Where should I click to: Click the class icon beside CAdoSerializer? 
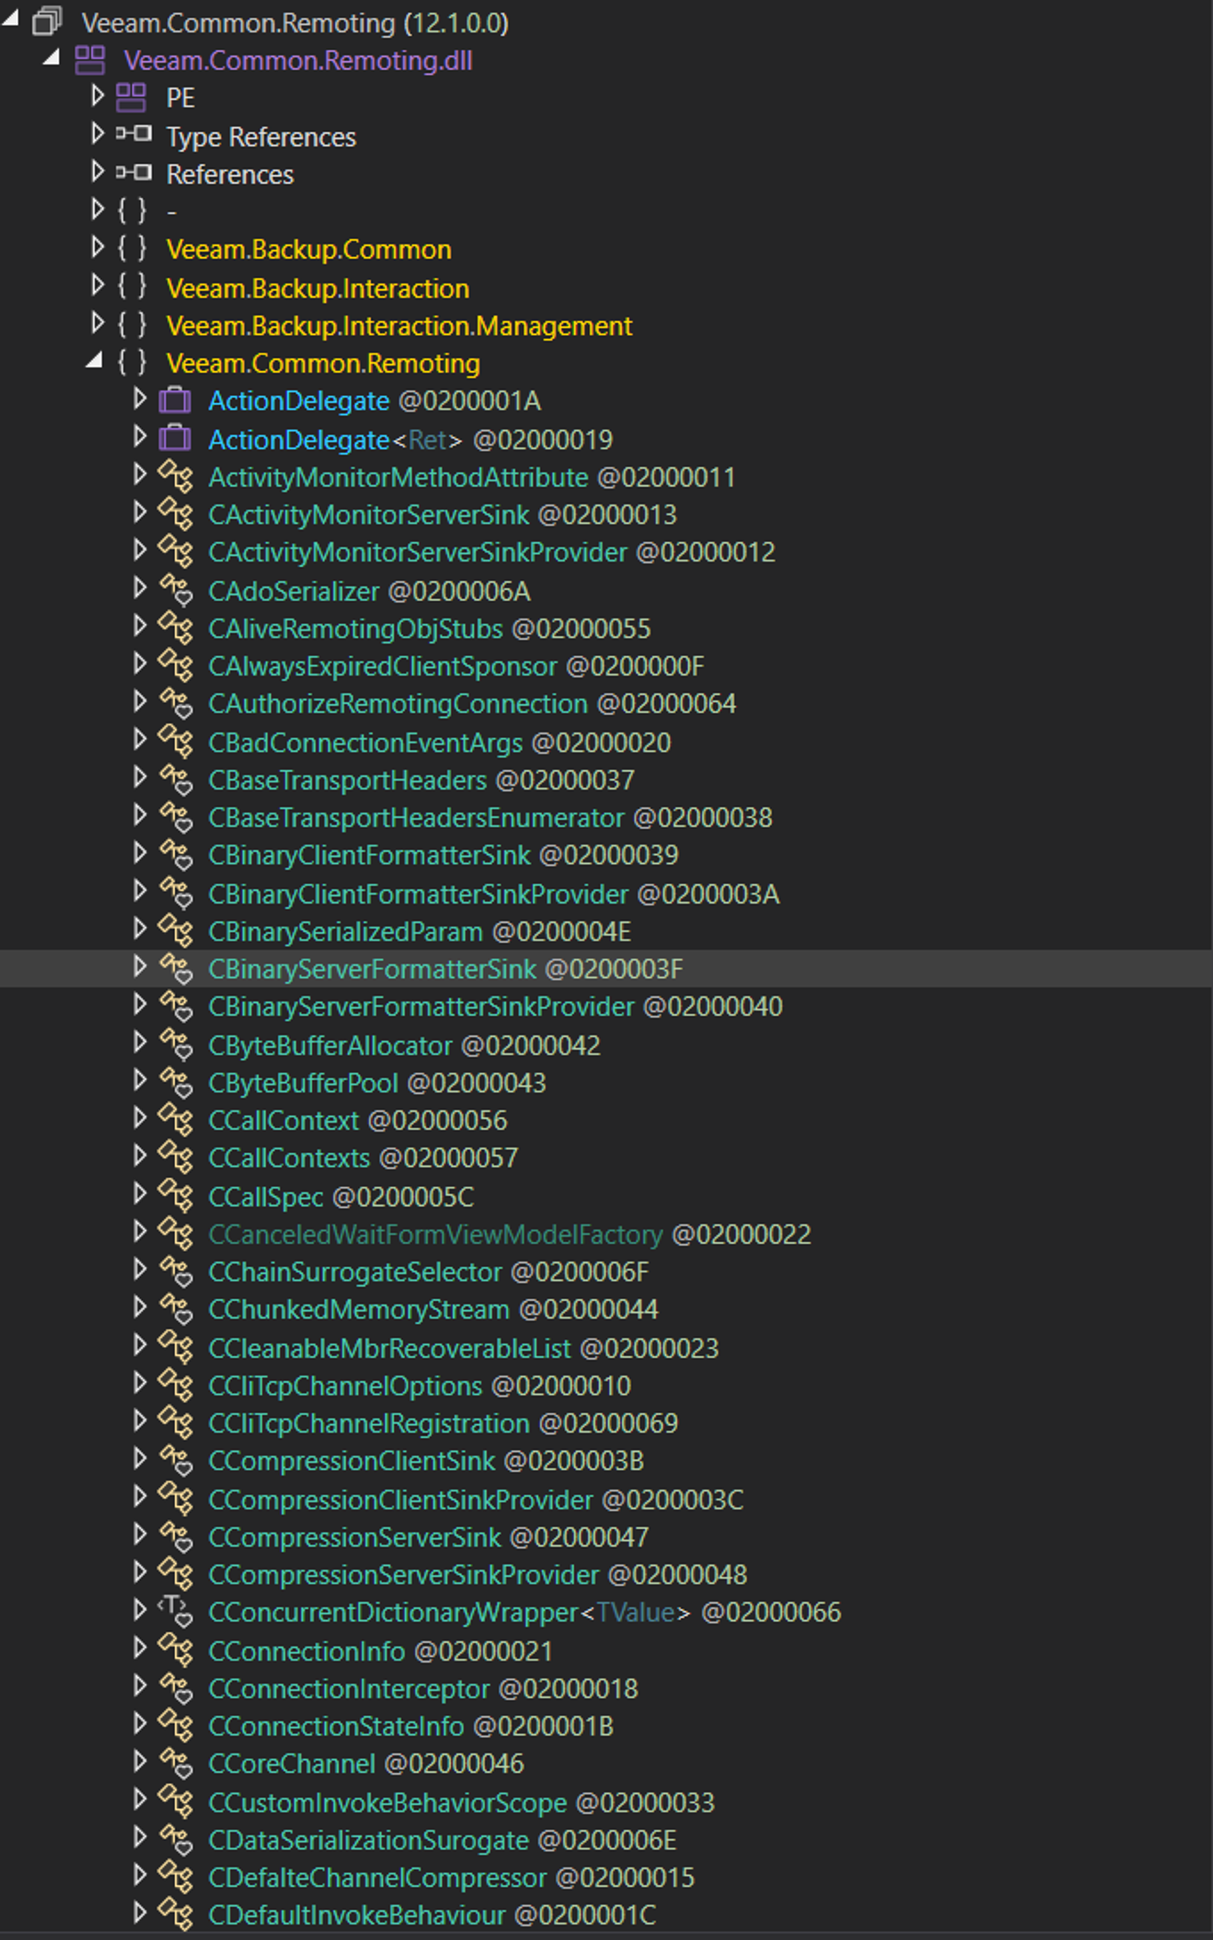[176, 590]
